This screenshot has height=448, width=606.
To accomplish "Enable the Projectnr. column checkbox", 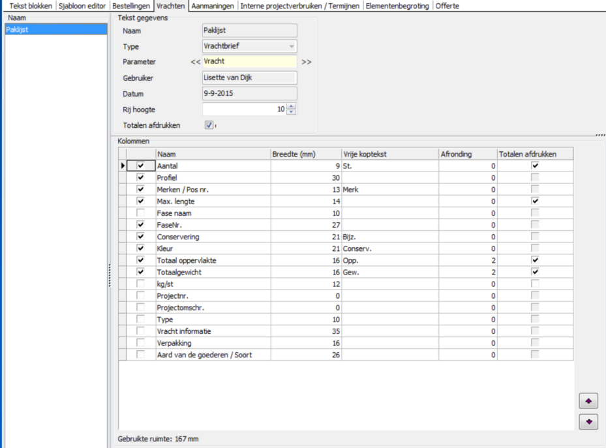I will coord(140,296).
